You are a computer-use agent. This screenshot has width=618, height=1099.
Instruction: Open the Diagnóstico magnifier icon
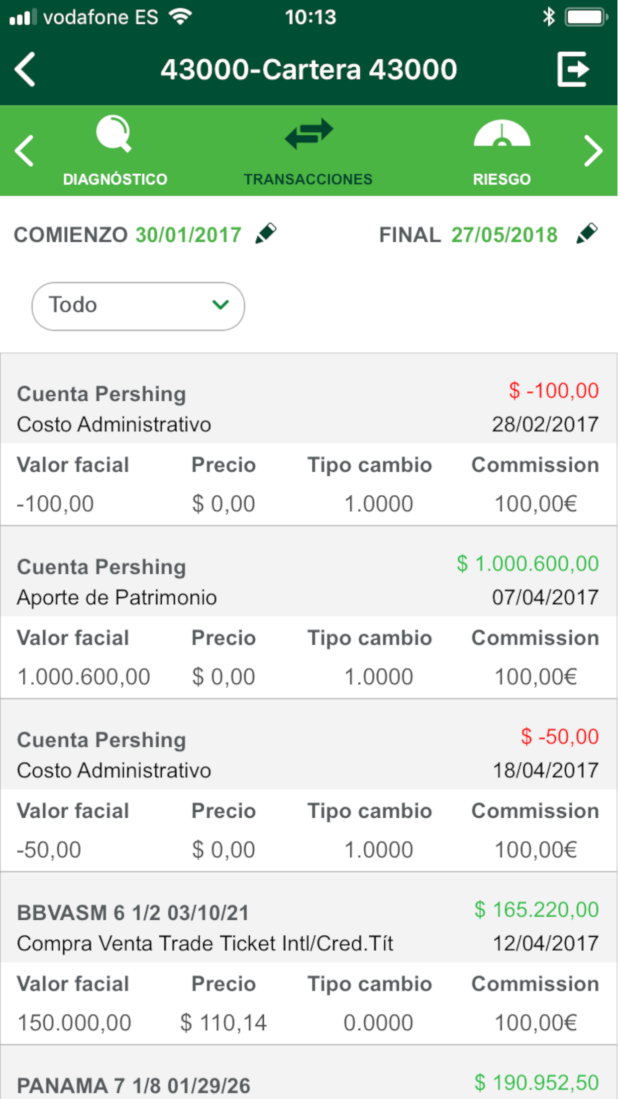pyautogui.click(x=114, y=134)
